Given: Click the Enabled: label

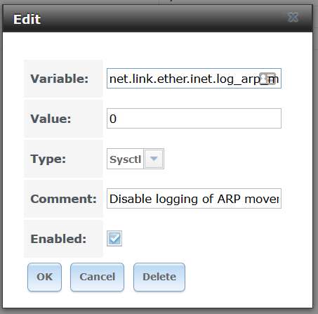Looking at the screenshot, I should coord(58,239).
